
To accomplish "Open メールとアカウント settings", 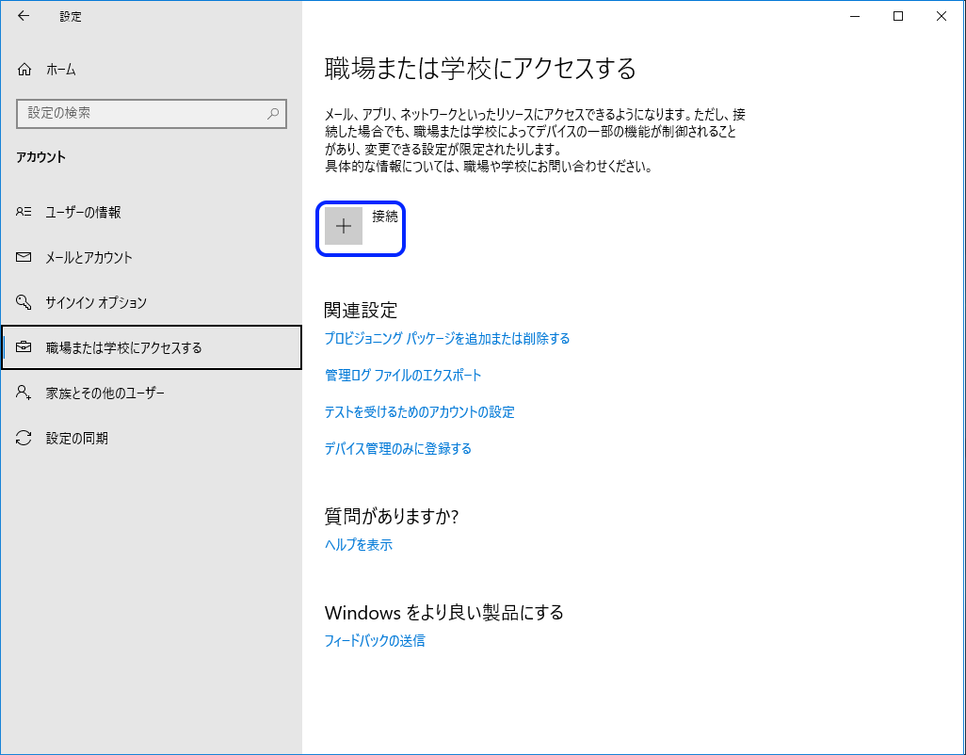I will tap(151, 257).
